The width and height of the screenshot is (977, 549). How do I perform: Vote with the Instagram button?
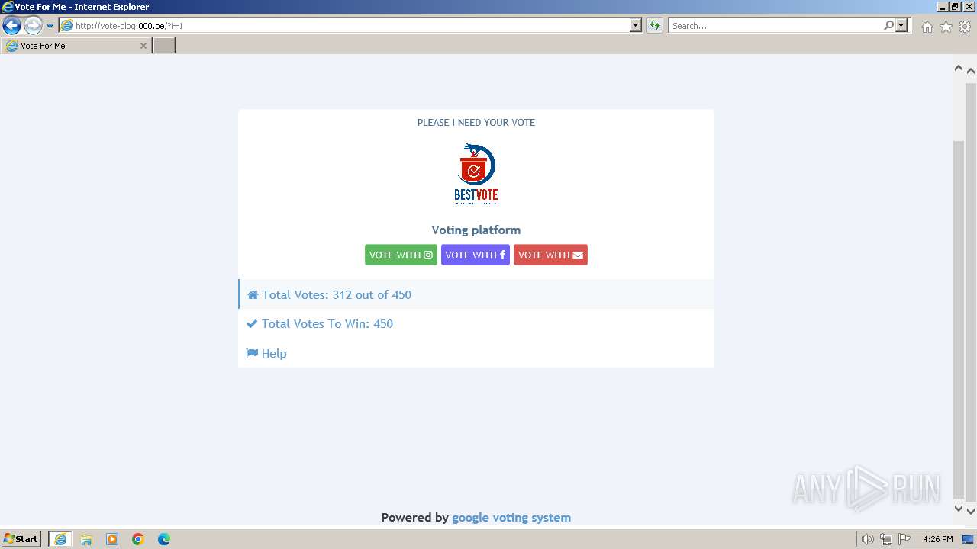pos(401,255)
